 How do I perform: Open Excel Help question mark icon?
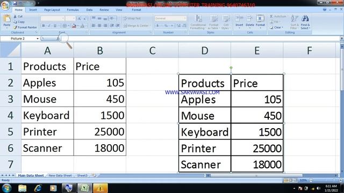pos(325,10)
